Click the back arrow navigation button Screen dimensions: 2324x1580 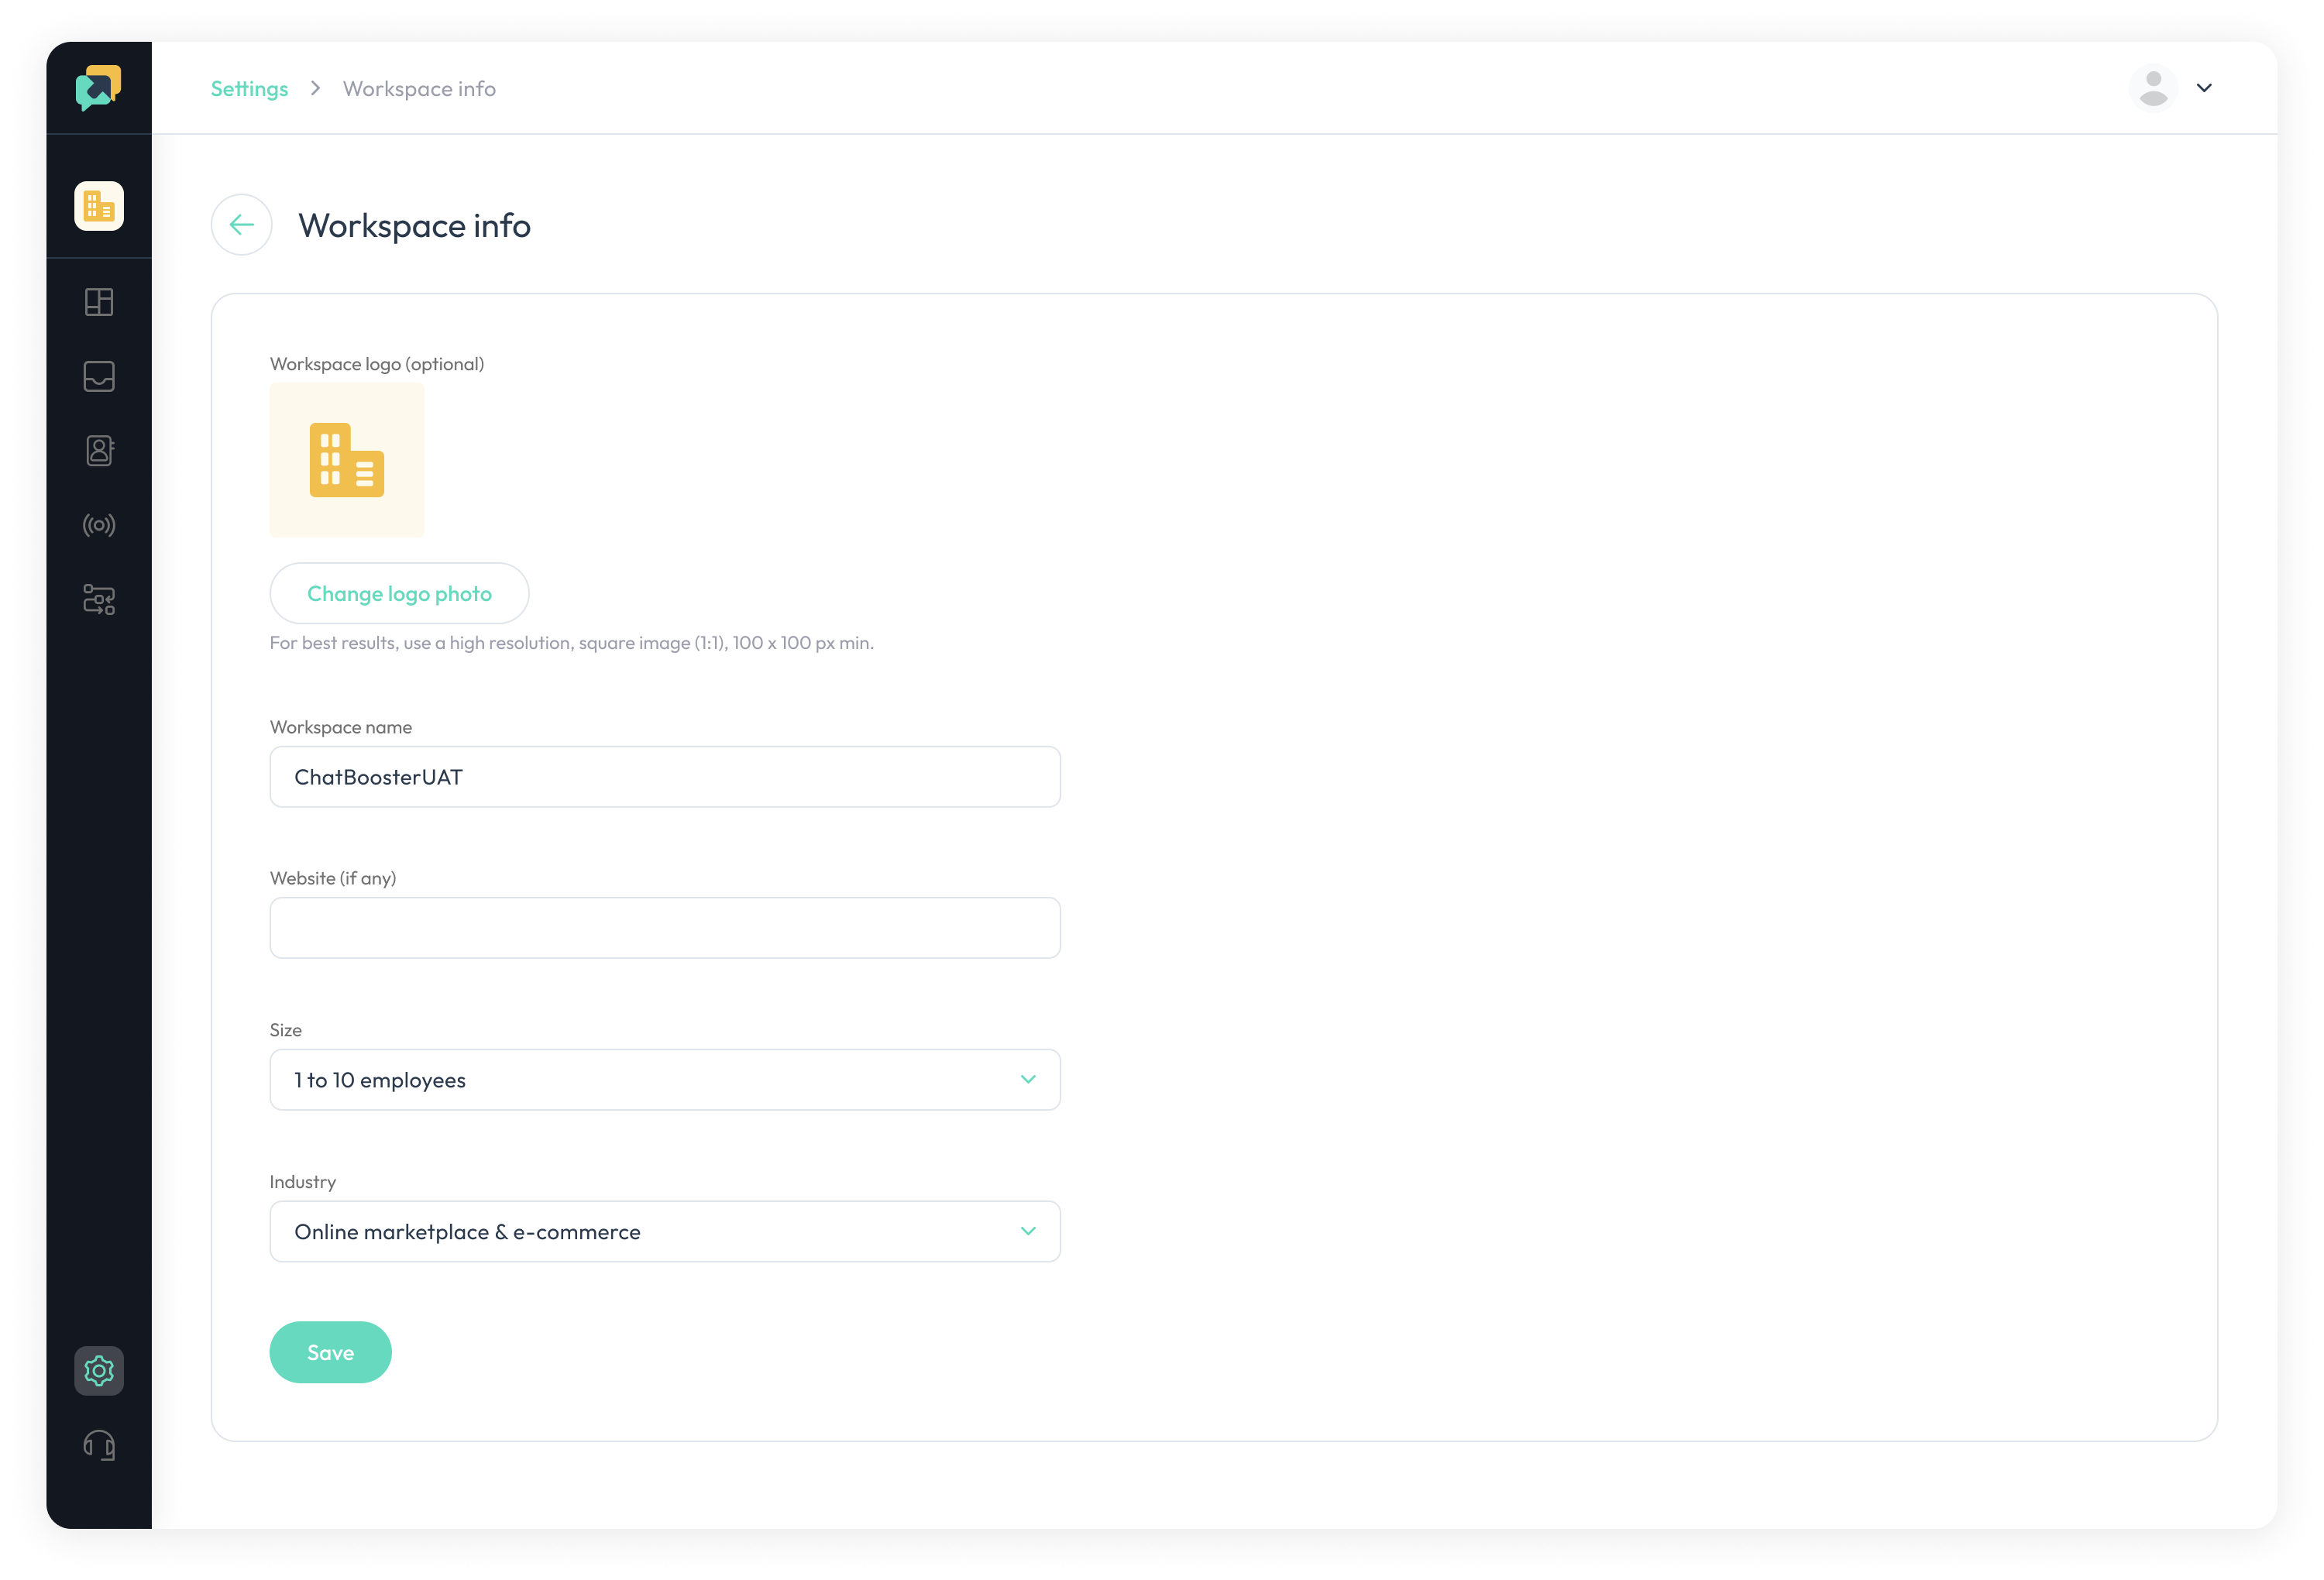click(240, 224)
